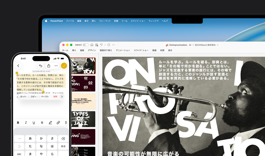Toggle bold formatting in Notes

(18, 122)
